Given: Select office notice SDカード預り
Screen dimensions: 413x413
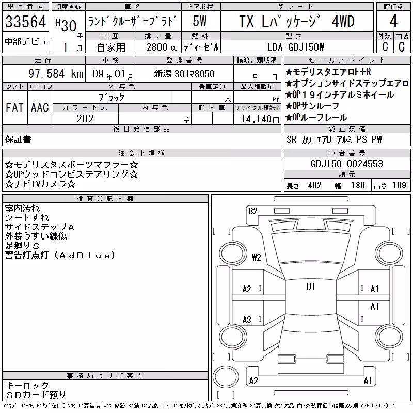Looking at the screenshot, I should (36, 394).
